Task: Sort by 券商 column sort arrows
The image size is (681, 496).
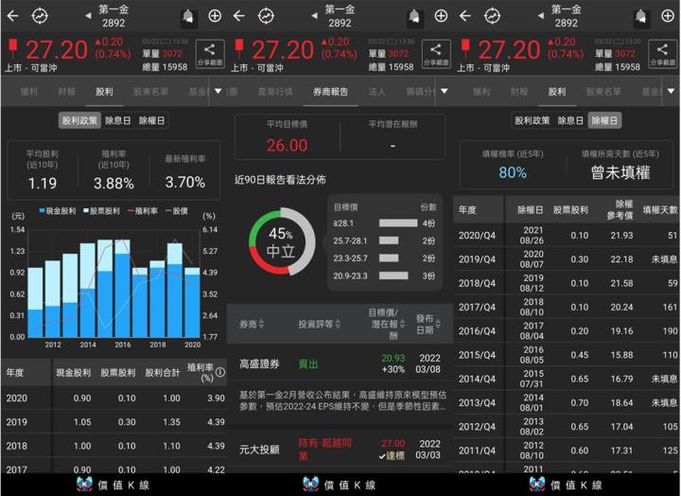Action: [x=261, y=324]
